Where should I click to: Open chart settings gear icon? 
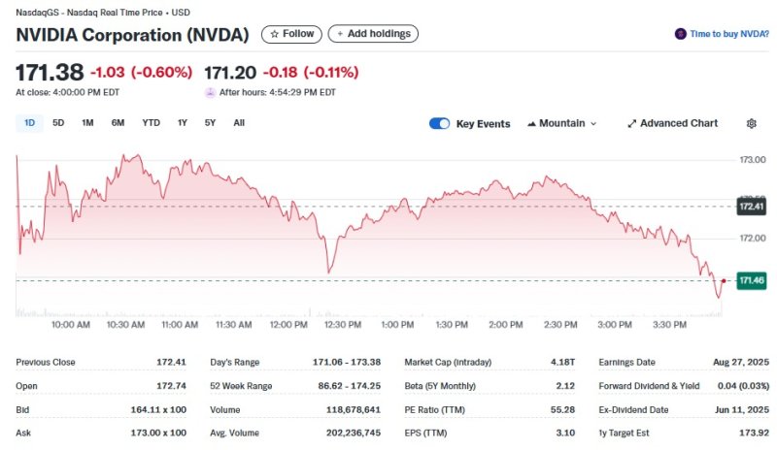coord(751,124)
